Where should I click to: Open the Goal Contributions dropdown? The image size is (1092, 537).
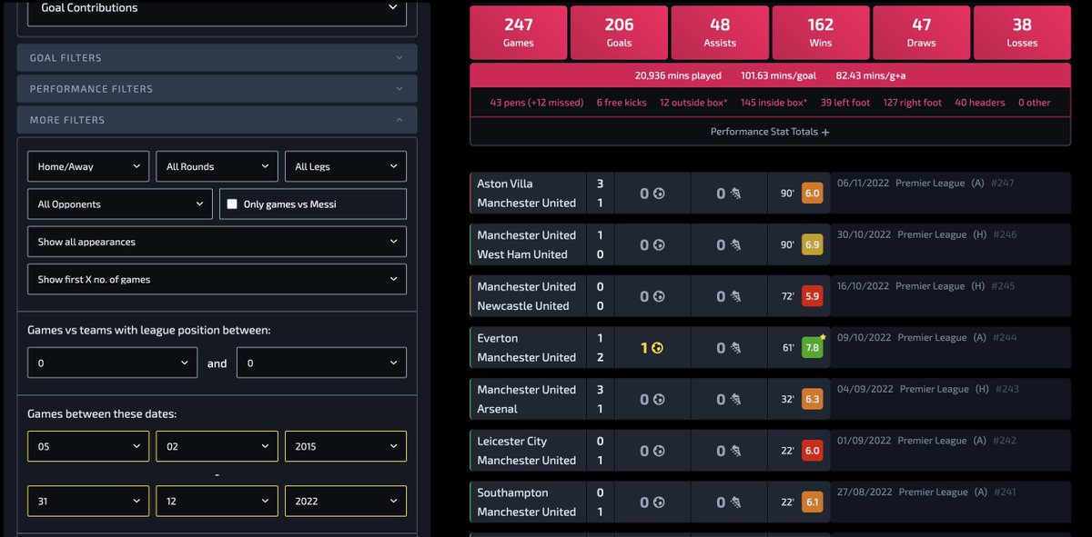tap(217, 9)
